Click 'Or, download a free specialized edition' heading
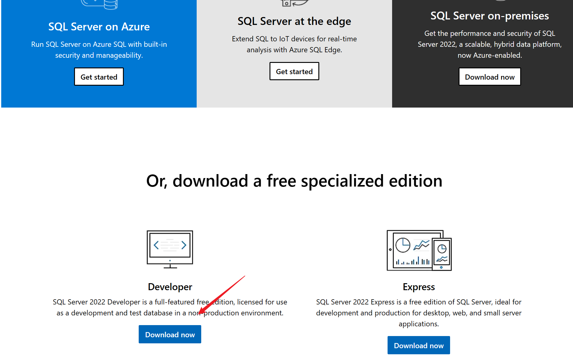 294,181
